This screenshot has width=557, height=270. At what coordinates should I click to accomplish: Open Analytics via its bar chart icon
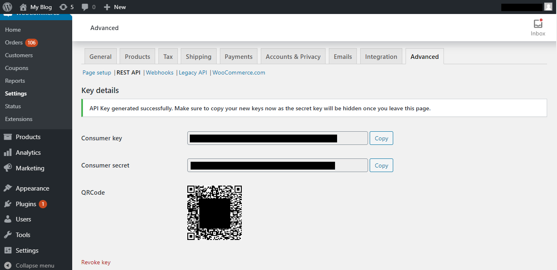(x=8, y=153)
